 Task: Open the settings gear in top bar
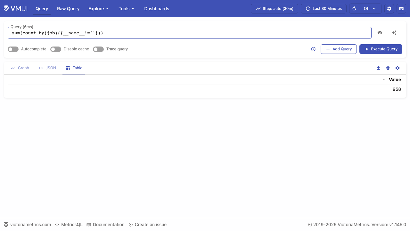point(389,9)
